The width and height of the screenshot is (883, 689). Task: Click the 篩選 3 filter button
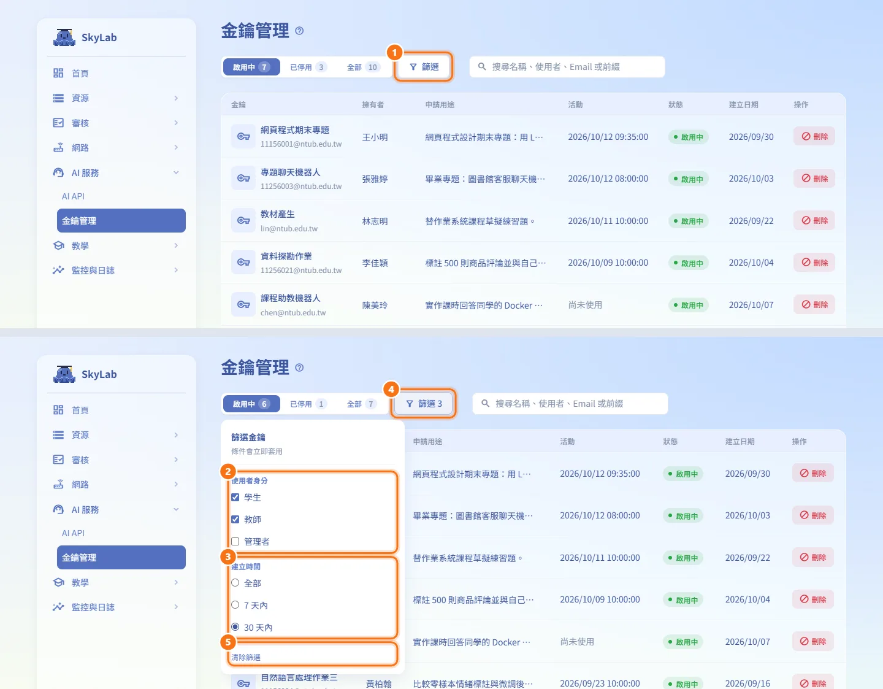(x=424, y=404)
